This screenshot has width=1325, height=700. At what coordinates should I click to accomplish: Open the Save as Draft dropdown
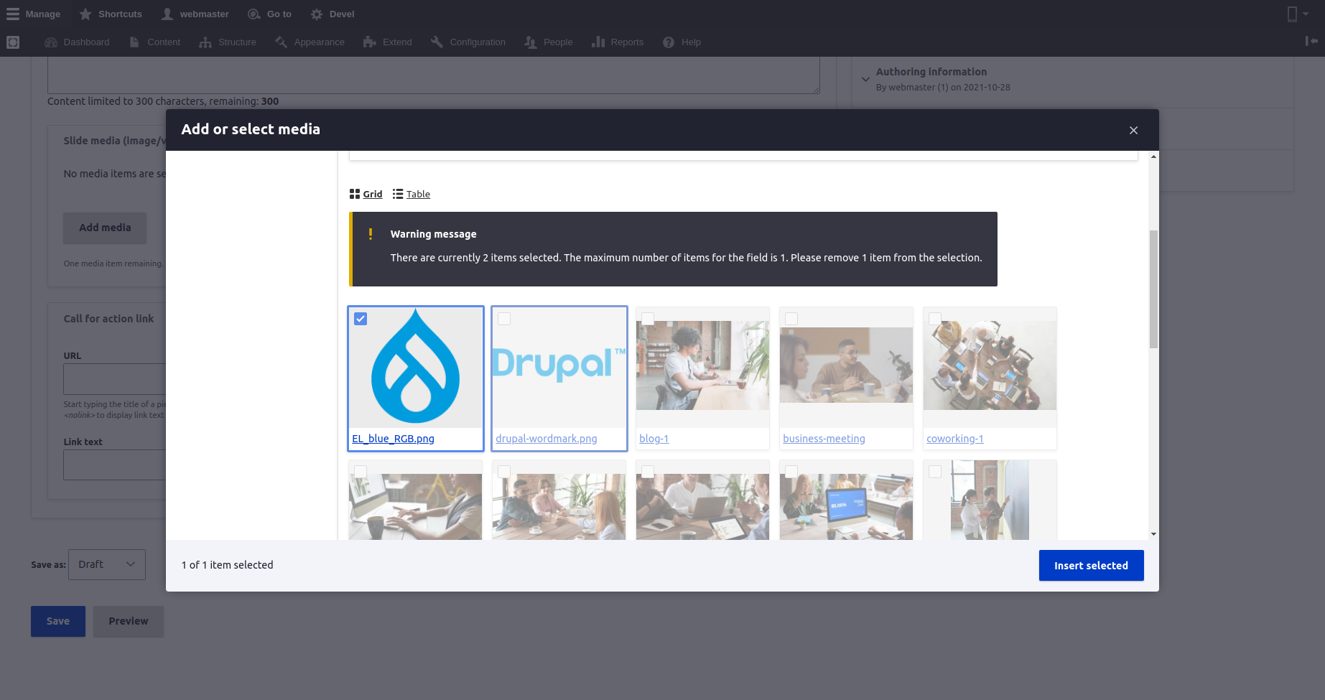[107, 564]
